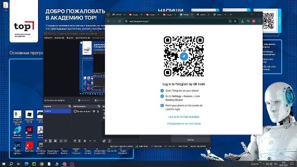This screenshot has height=167, width=297.
Task: Open OBS File menu
Action: click(x=48, y=38)
